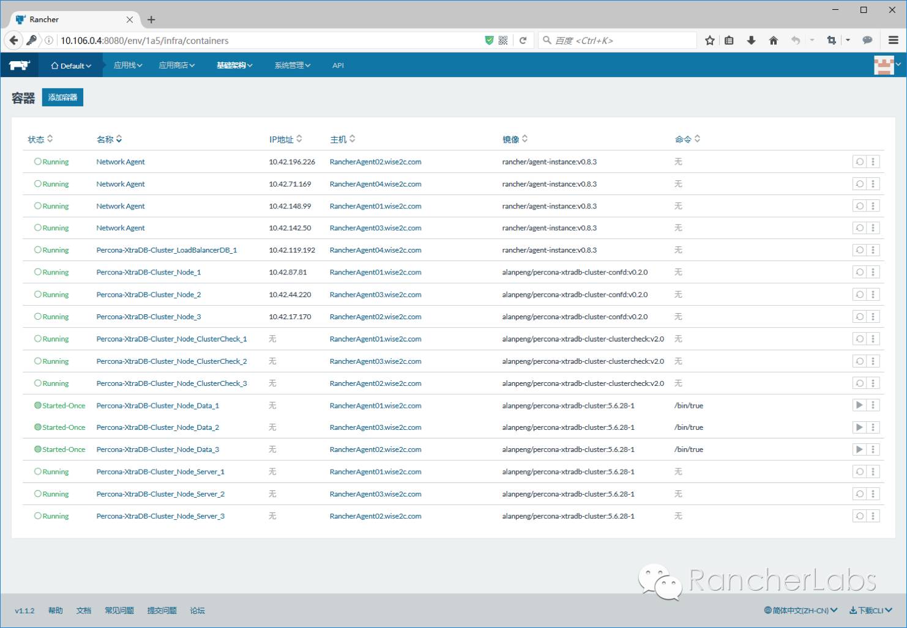Select IP address 10.42.142.50 cell
The height and width of the screenshot is (628, 907).
[x=290, y=228]
